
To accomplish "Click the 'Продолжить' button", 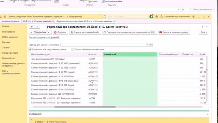I will tap(40, 32).
